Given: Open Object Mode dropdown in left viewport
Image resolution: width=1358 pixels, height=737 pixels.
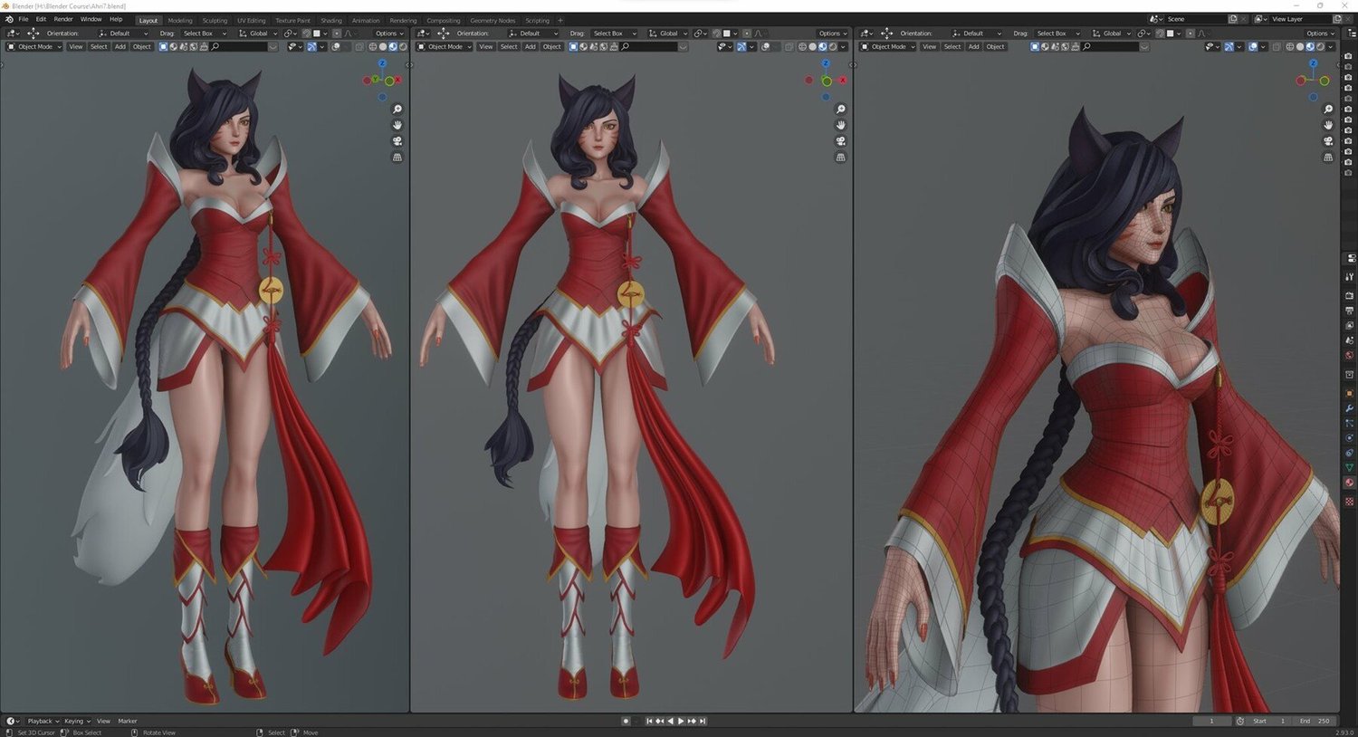Looking at the screenshot, I should pos(34,46).
